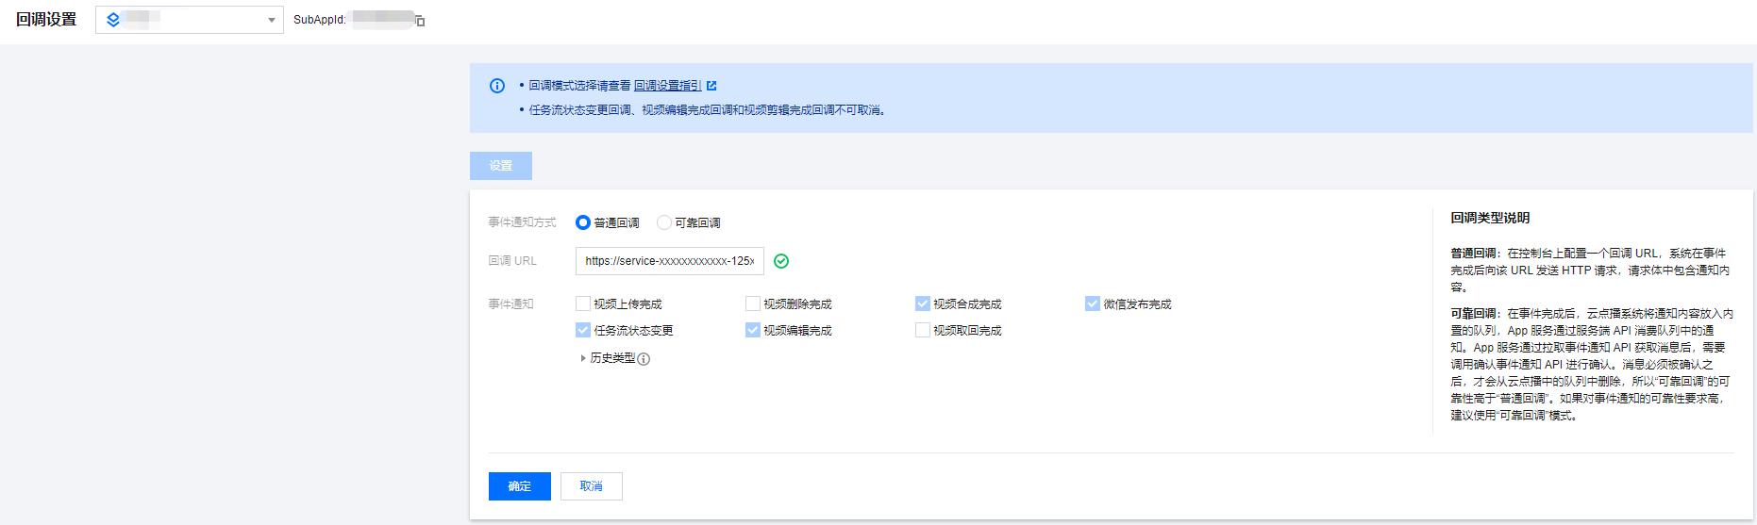Viewport: 1757px width, 525px height.
Task: Click the blue info icon in banner
Action: 497,86
